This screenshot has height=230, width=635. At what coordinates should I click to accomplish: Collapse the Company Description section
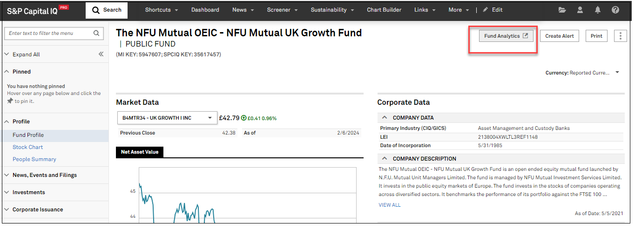coord(385,159)
